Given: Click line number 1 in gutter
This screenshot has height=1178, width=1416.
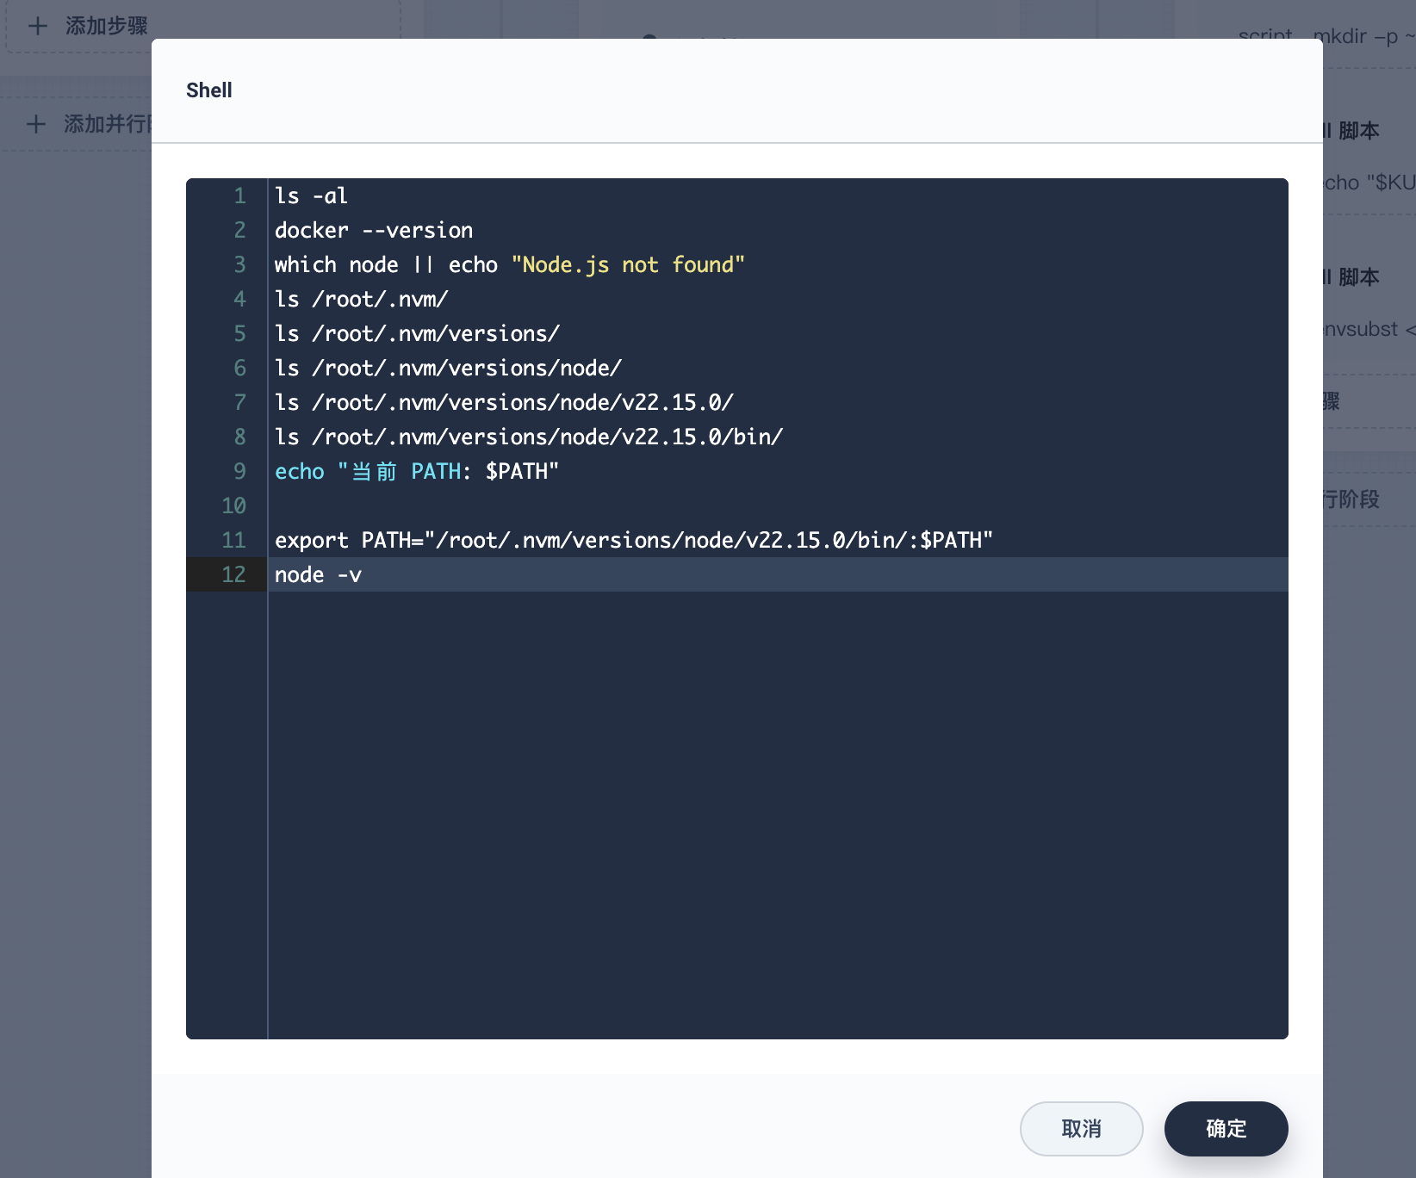Looking at the screenshot, I should click(x=239, y=195).
